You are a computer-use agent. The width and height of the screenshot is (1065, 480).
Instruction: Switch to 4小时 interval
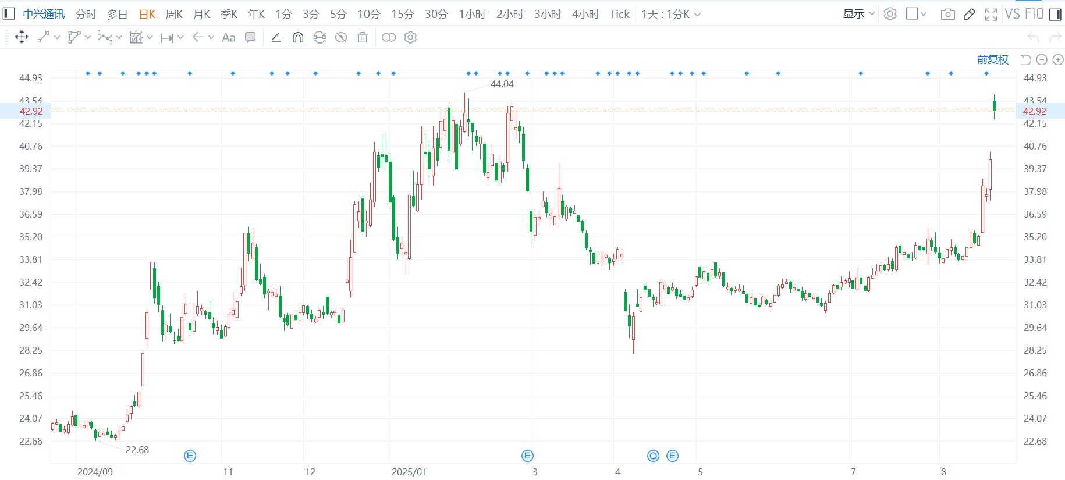585,14
